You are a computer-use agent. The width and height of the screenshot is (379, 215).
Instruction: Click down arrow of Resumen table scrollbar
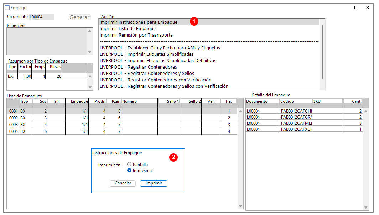(90, 87)
